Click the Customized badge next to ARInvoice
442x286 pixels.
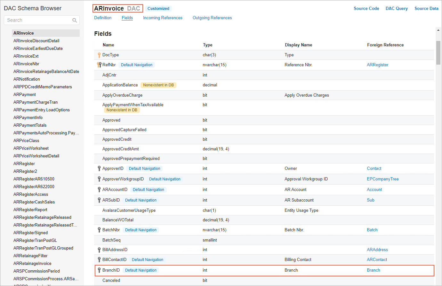(x=158, y=9)
